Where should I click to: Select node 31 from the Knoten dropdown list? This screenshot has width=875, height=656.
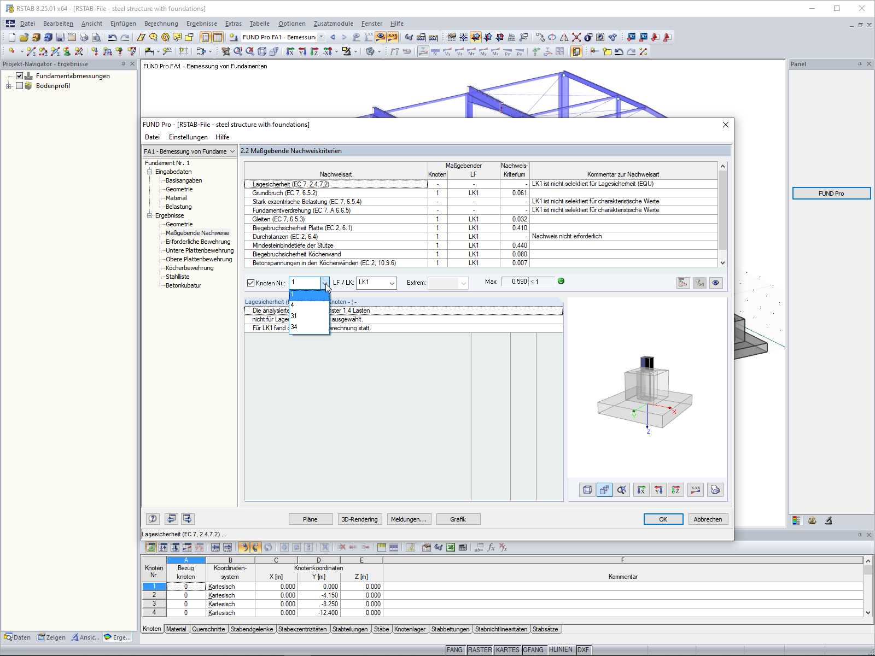(x=309, y=316)
